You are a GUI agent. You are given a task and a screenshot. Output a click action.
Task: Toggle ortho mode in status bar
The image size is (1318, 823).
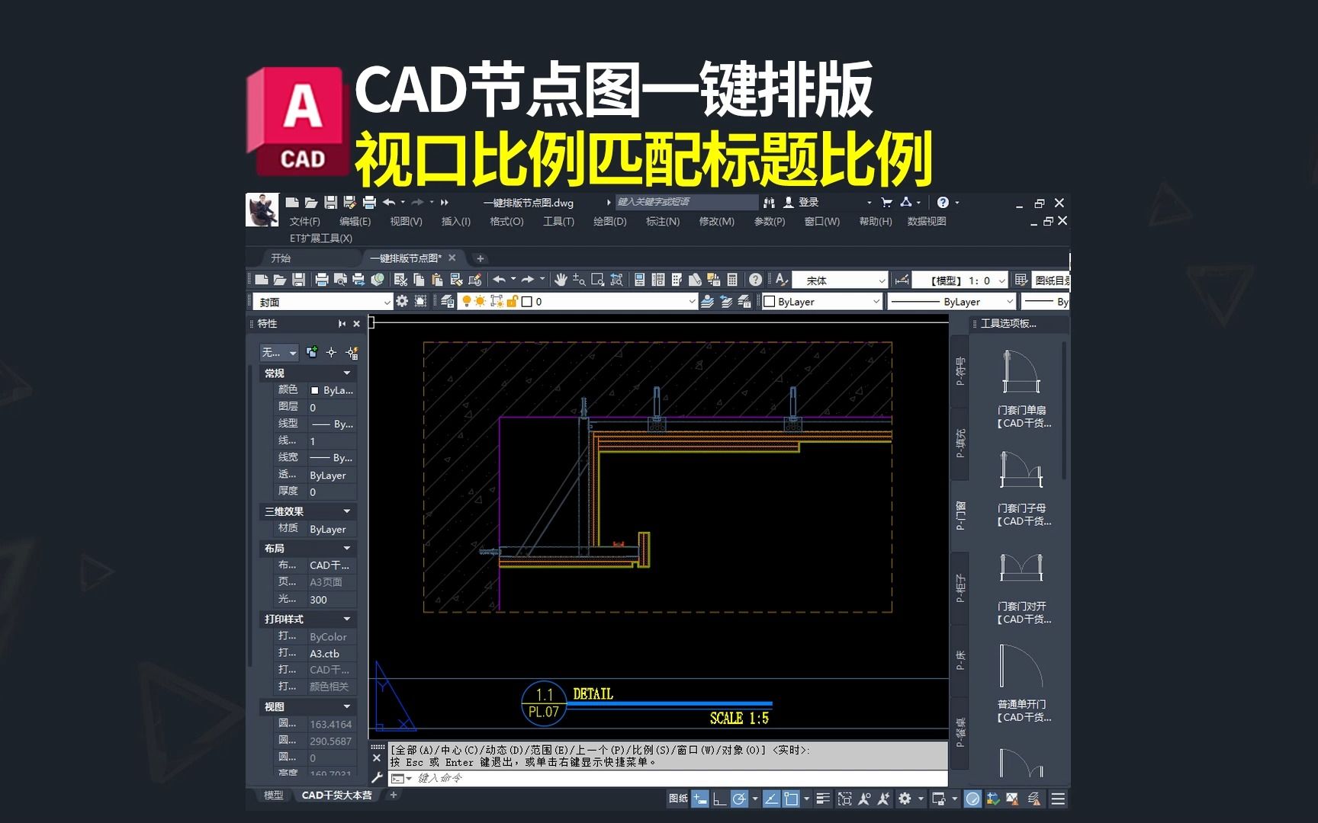pyautogui.click(x=719, y=799)
